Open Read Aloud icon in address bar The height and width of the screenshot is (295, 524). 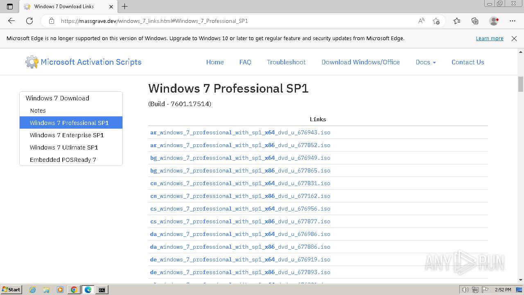[x=421, y=21]
